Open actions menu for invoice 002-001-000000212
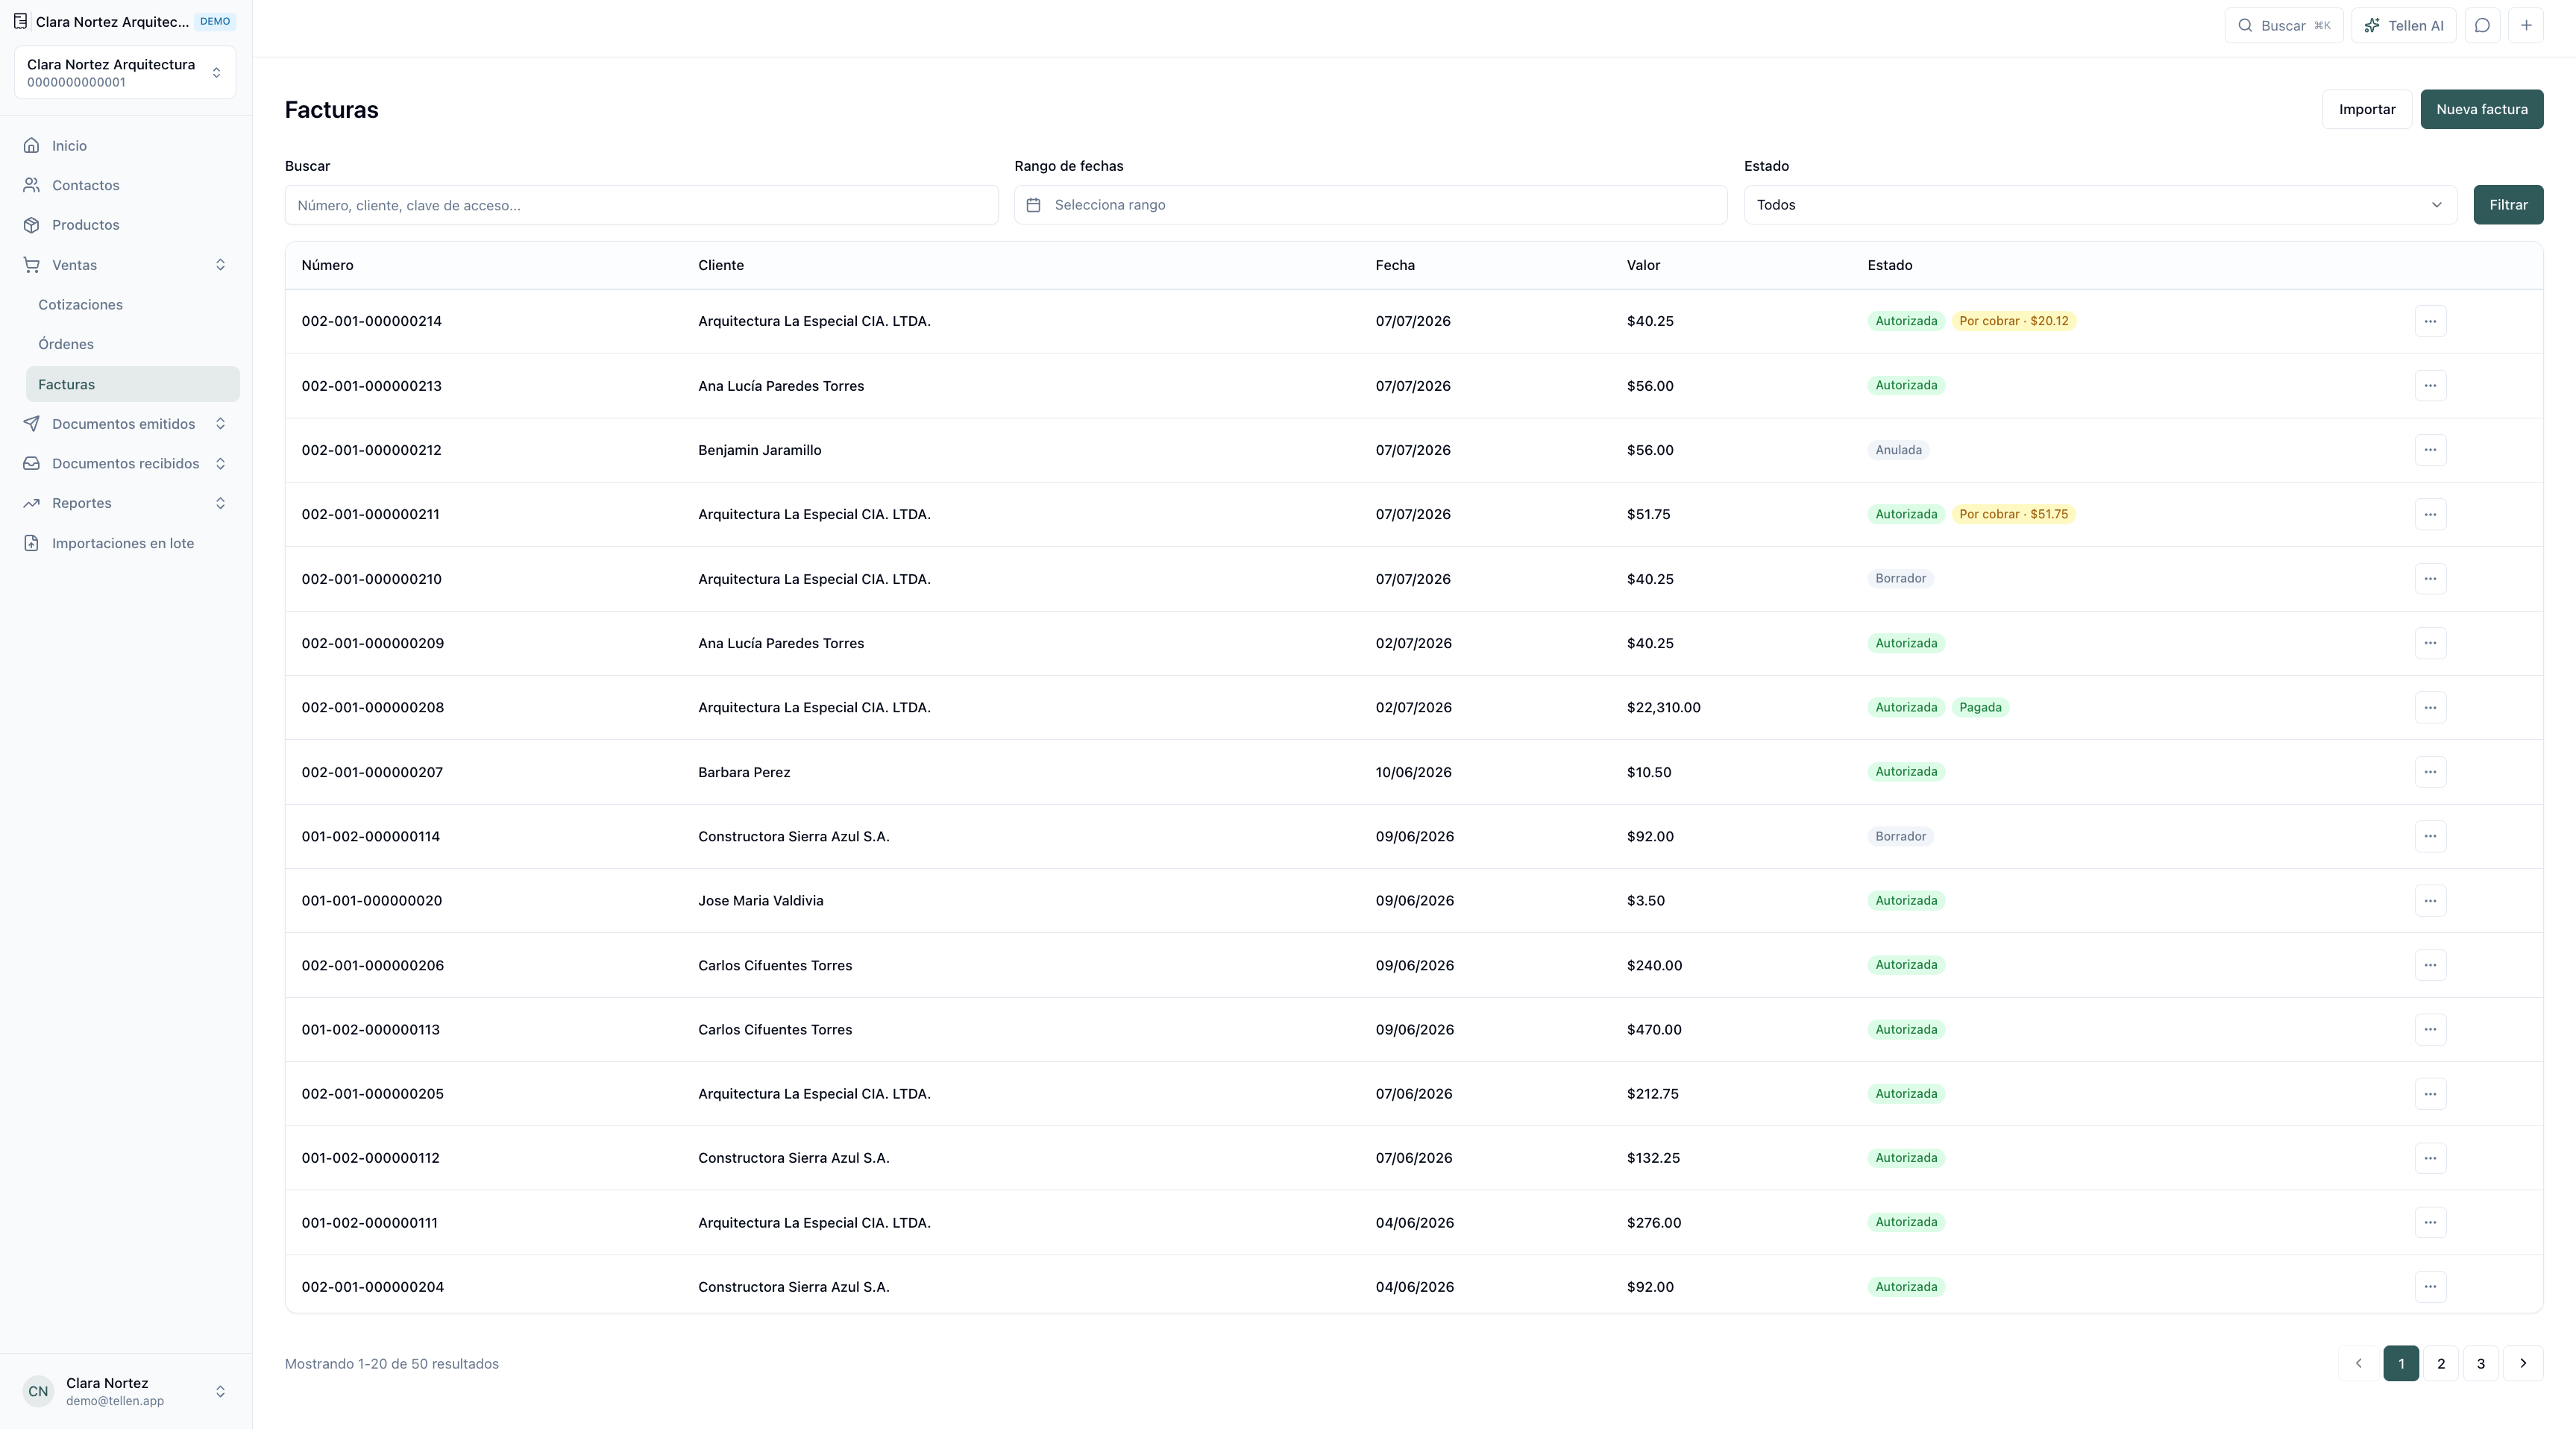This screenshot has height=1429, width=2576. pos(2430,450)
